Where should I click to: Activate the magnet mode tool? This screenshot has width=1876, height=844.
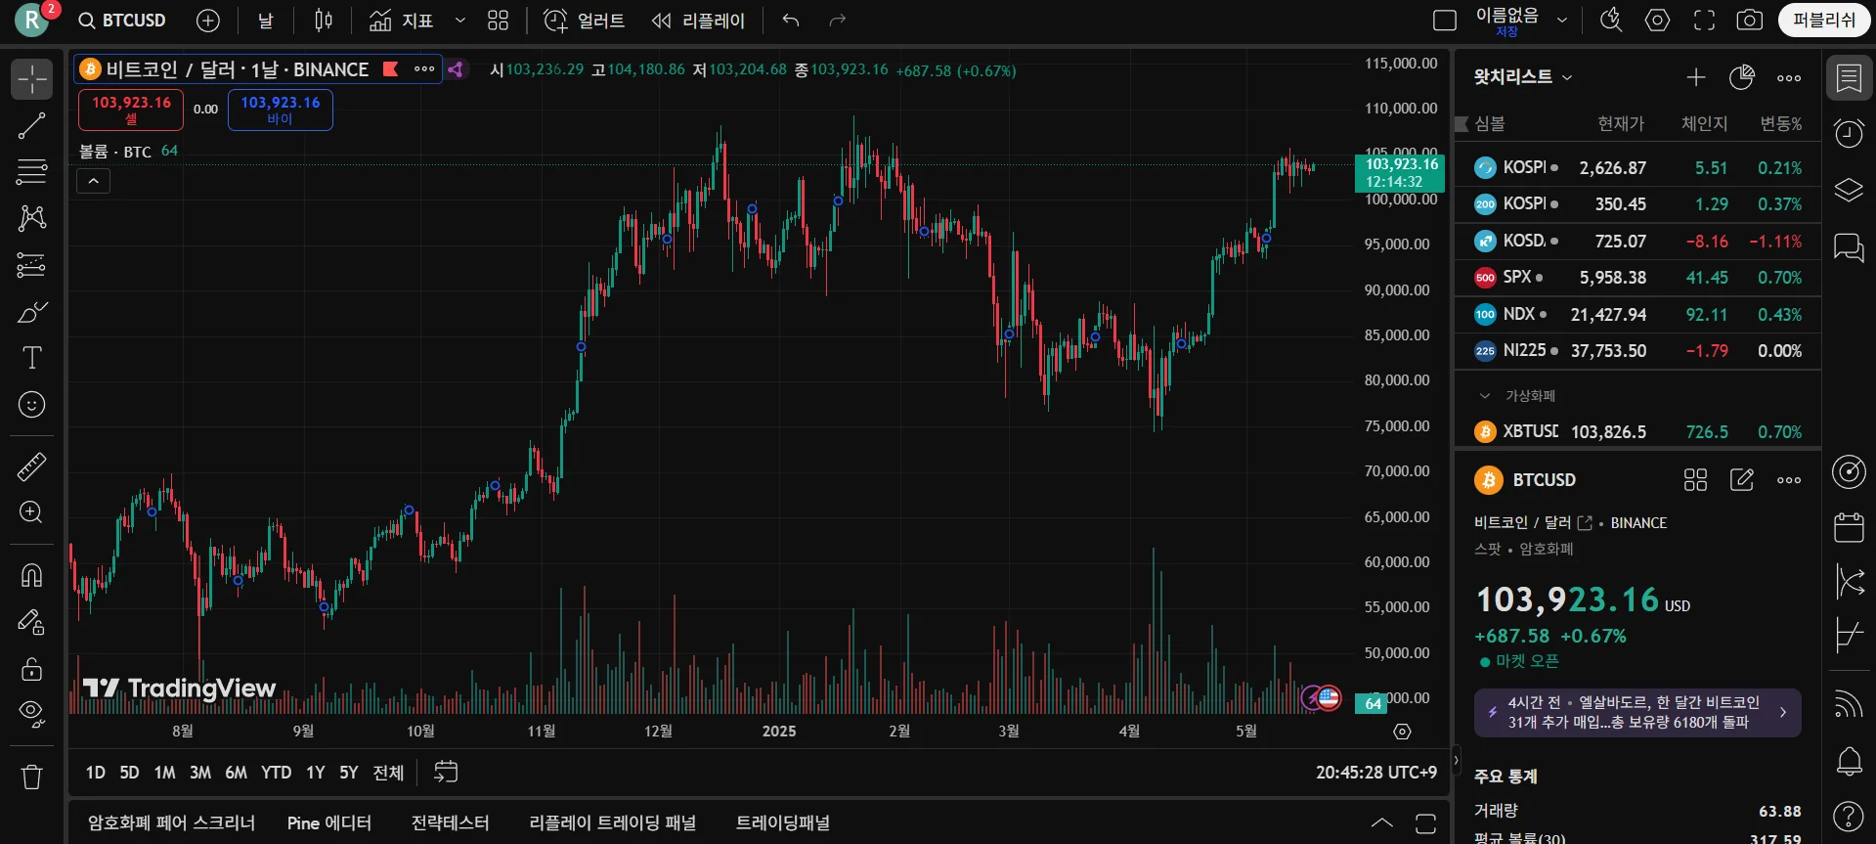(31, 575)
